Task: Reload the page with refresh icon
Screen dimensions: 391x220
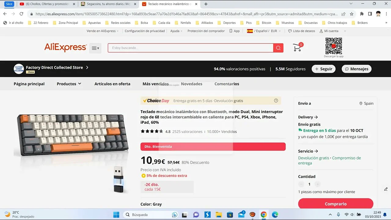Action: tap(21, 14)
